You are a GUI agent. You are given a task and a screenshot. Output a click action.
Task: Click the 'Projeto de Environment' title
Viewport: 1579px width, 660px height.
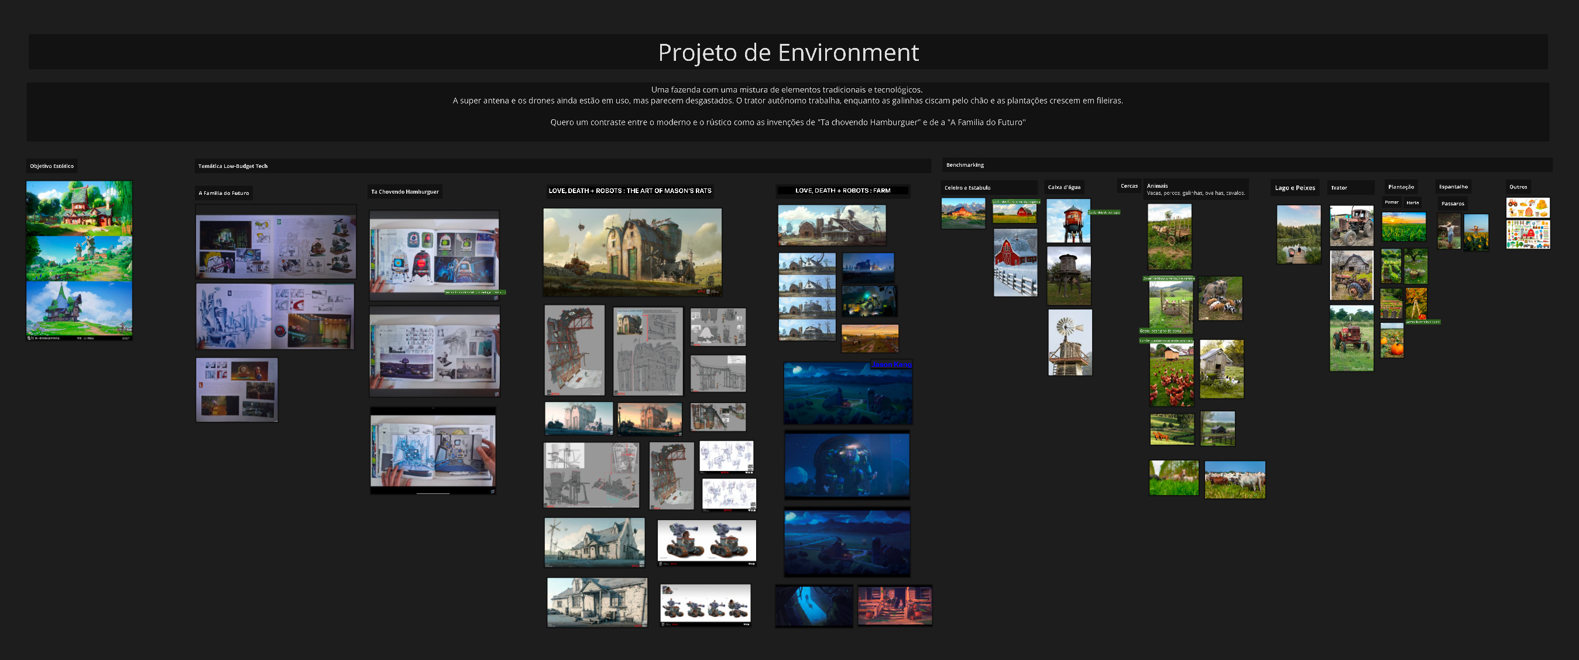[x=788, y=52]
